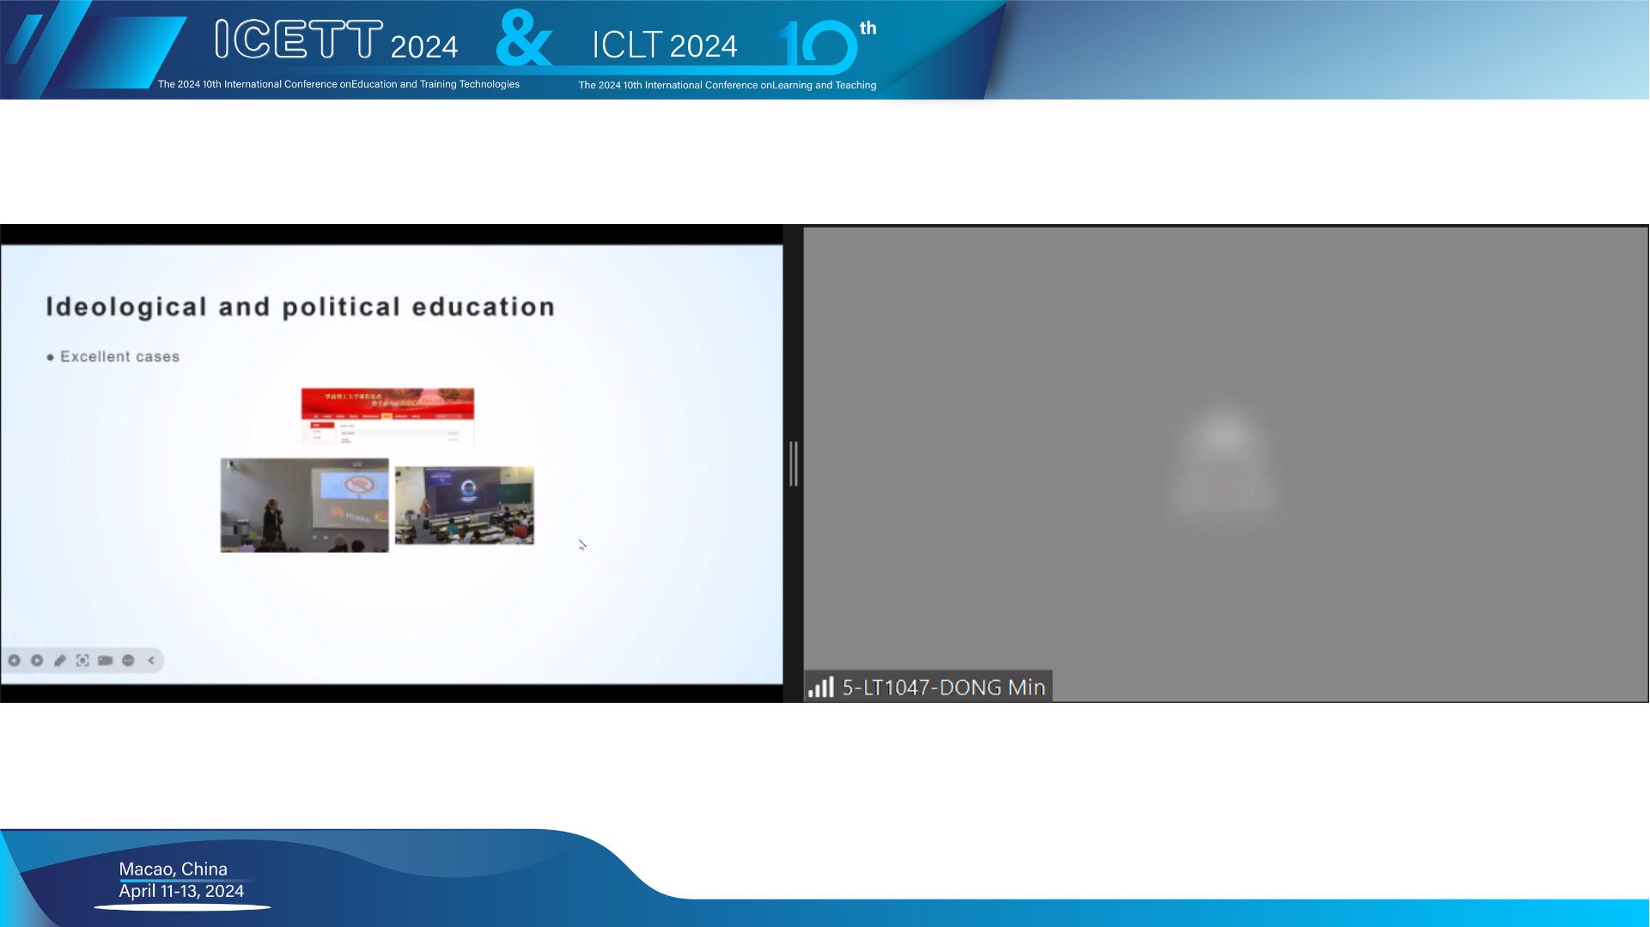Go to the previous slide
This screenshot has width=1650, height=927.
15,661
